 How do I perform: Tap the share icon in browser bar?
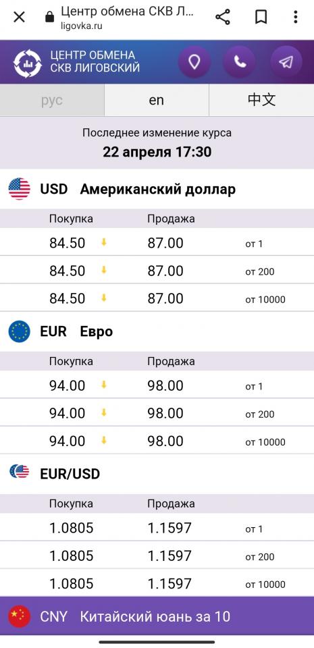[x=223, y=17]
